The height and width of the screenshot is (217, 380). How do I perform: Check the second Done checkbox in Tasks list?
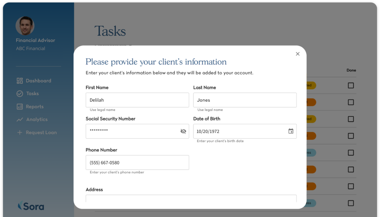(351, 102)
